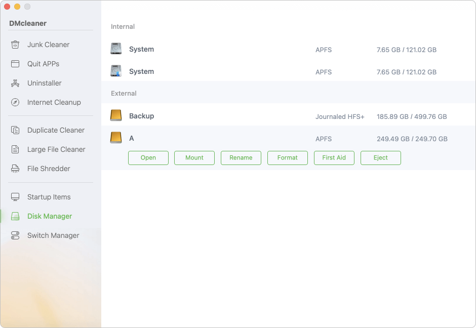Run First Aid on drive A

pos(334,157)
